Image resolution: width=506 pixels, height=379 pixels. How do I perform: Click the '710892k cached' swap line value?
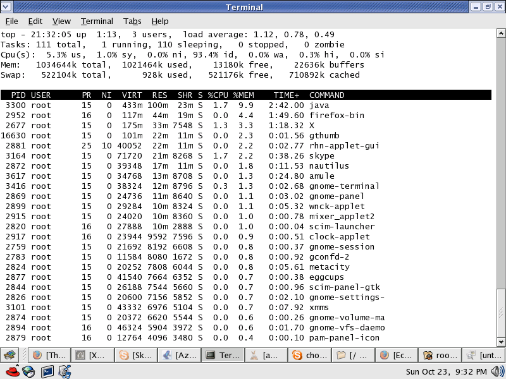point(324,75)
